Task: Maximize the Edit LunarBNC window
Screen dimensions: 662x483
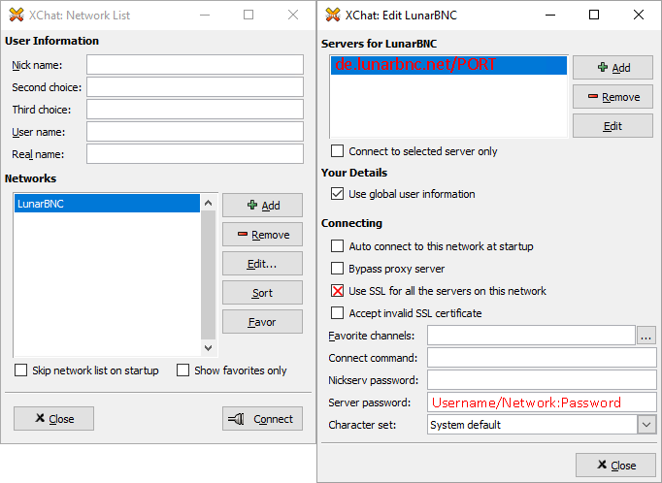Action: tap(594, 15)
